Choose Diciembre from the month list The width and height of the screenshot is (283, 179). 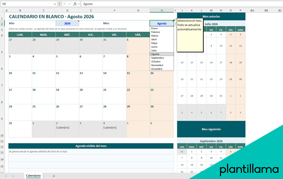(162, 69)
